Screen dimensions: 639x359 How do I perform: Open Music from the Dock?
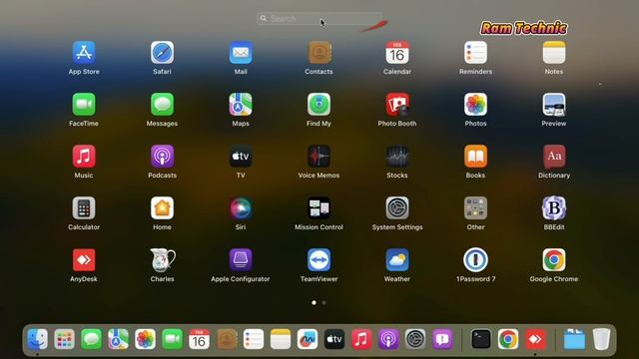[x=361, y=339]
